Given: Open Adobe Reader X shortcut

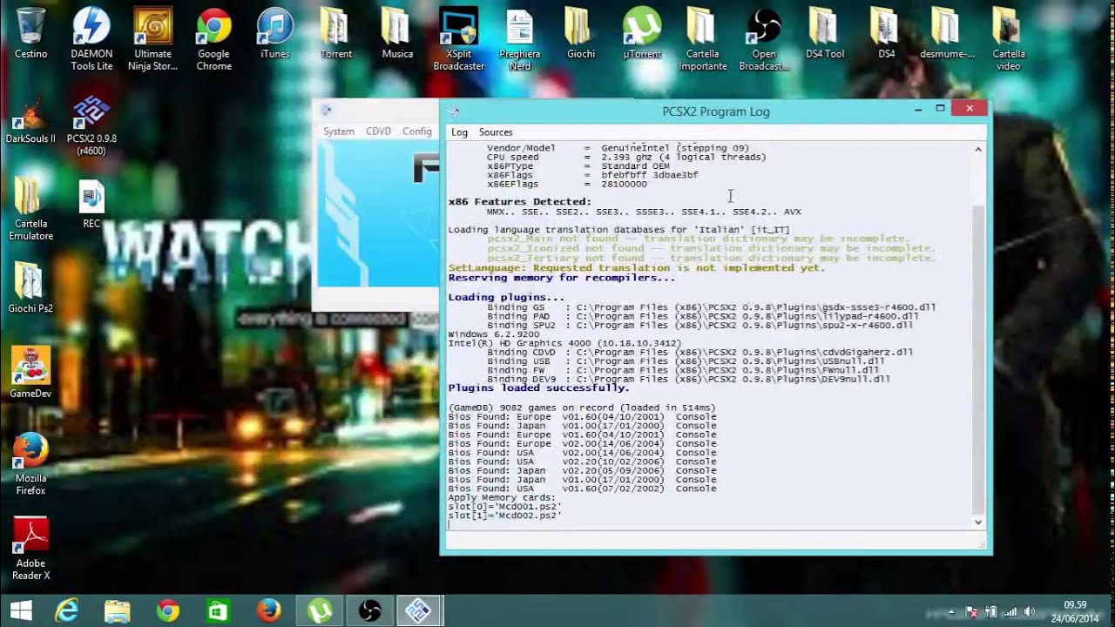Looking at the screenshot, I should click(x=30, y=549).
